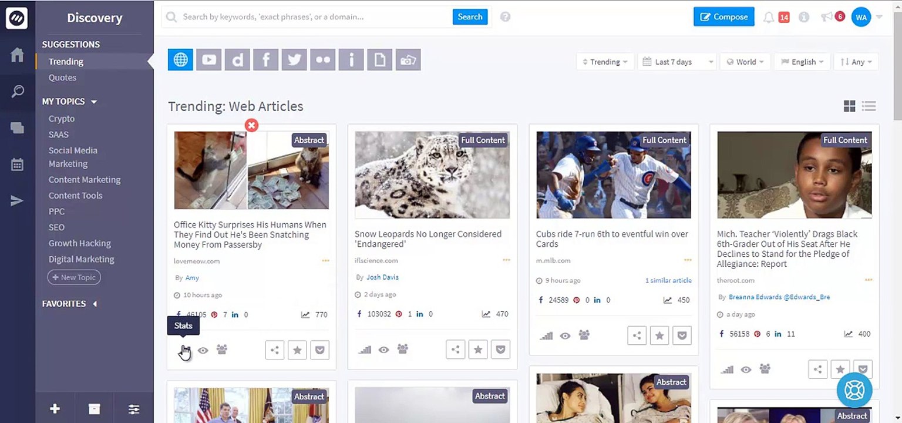Screen dimensions: 902x423
Task: Preview the Office Kitty article with eye icon
Action: [203, 350]
